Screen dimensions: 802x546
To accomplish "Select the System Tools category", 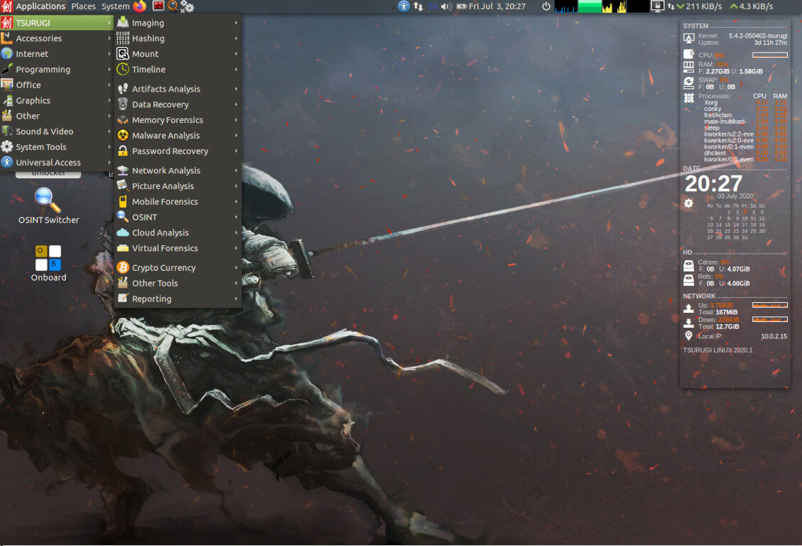I will coord(57,147).
